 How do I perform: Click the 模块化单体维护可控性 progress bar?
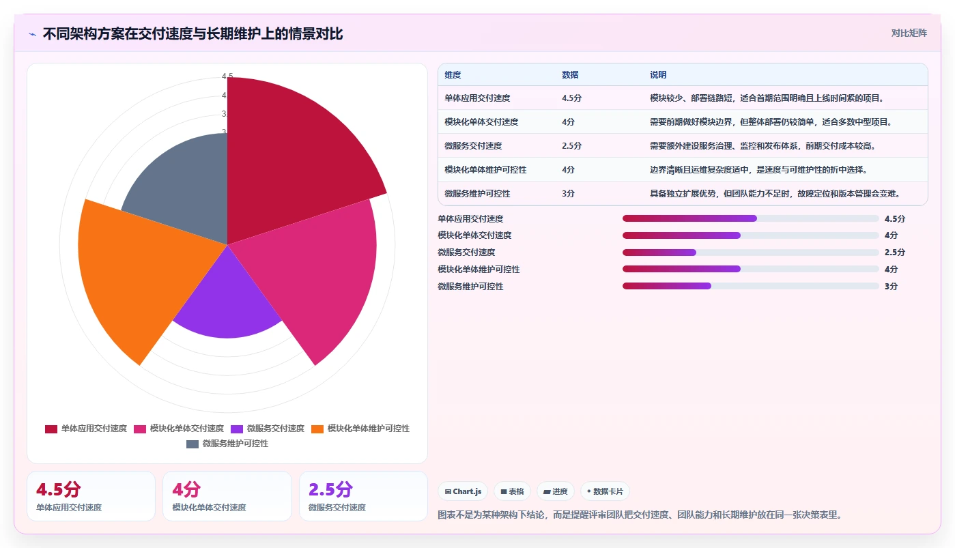751,269
